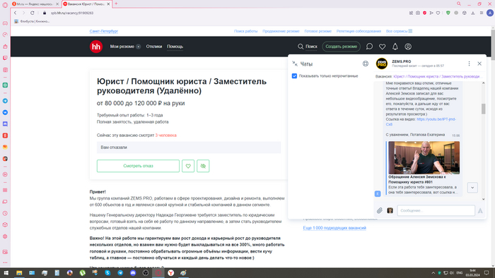Open Skype from taskbar
The image size is (495, 278).
pos(107,272)
